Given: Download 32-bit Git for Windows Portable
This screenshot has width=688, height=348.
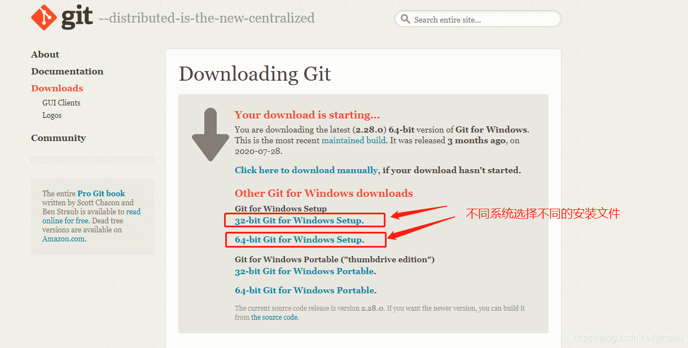Looking at the screenshot, I should click(x=305, y=271).
